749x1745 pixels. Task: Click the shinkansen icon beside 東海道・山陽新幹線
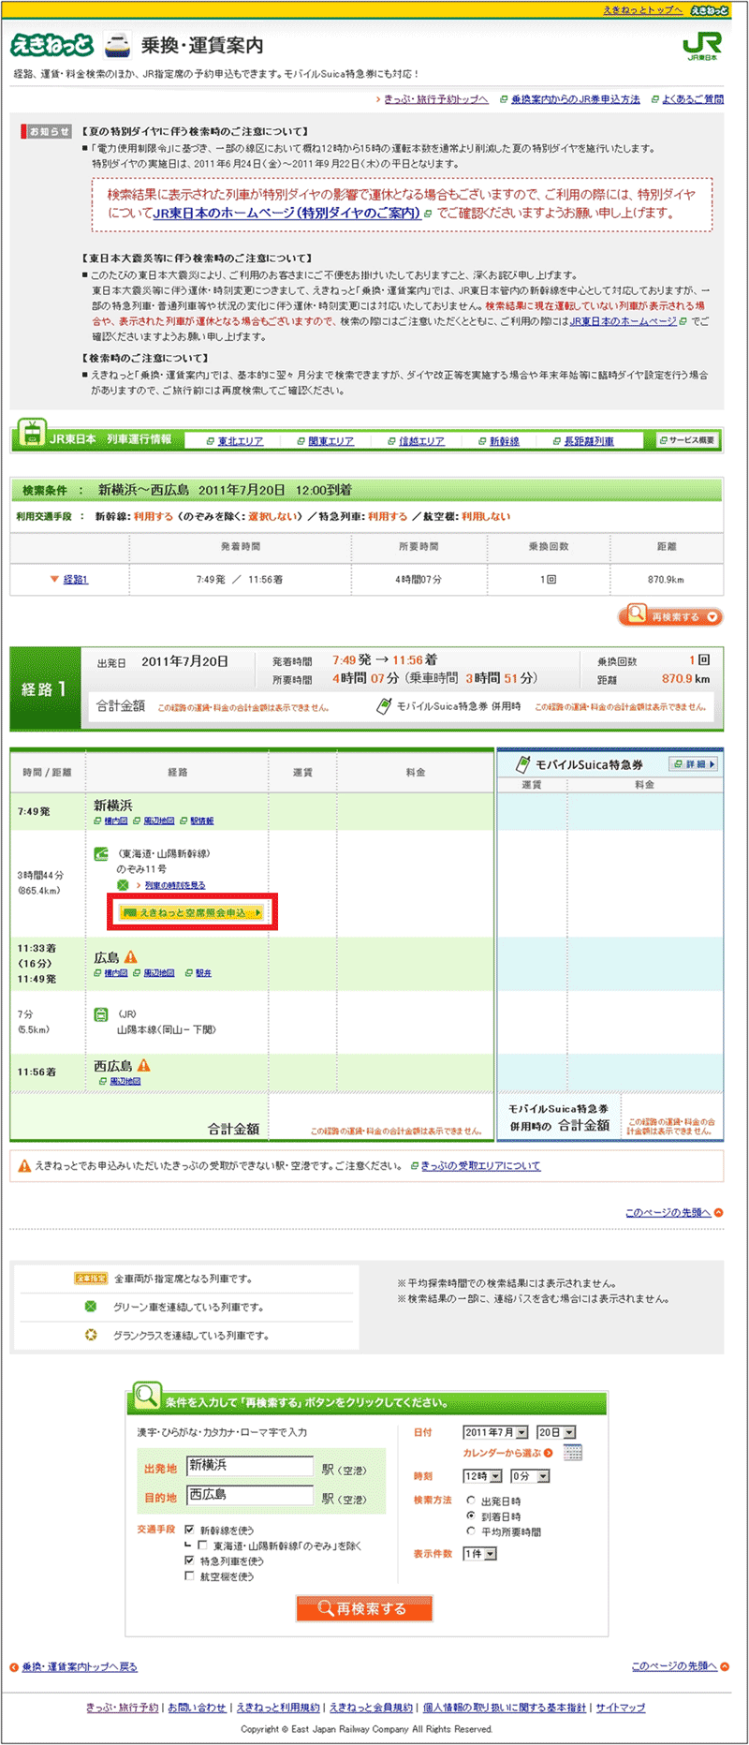pyautogui.click(x=101, y=853)
